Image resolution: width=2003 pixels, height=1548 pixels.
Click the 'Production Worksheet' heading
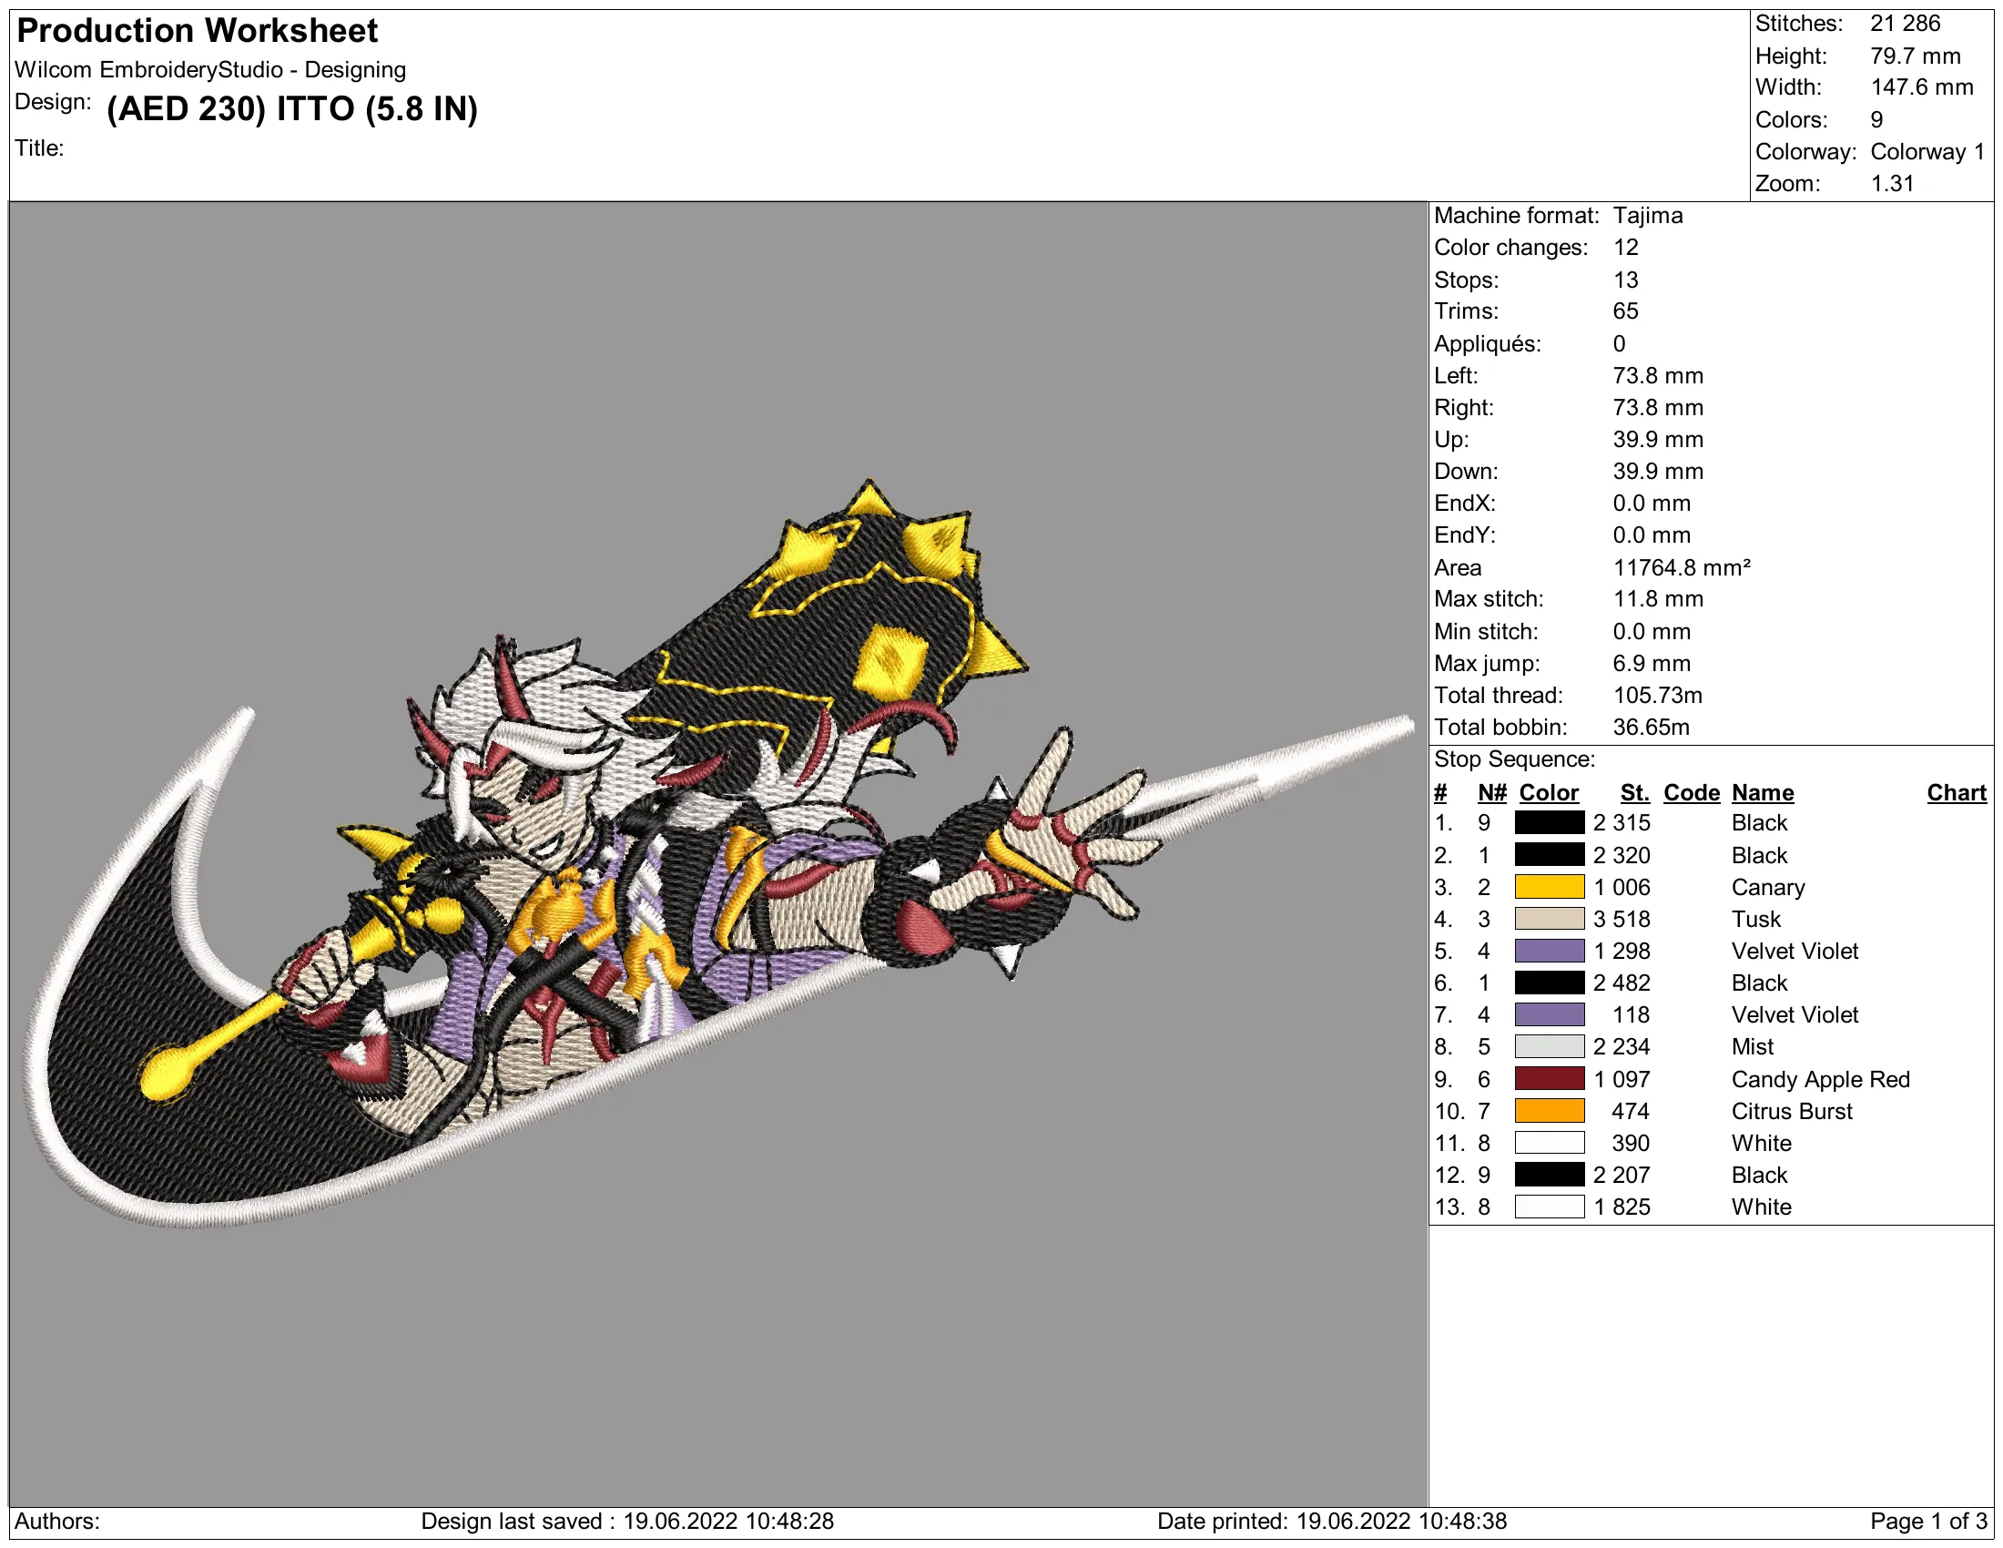coord(198,31)
